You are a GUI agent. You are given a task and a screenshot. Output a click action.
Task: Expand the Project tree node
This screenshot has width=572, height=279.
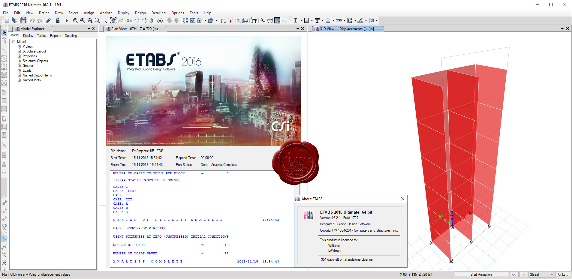(20, 46)
